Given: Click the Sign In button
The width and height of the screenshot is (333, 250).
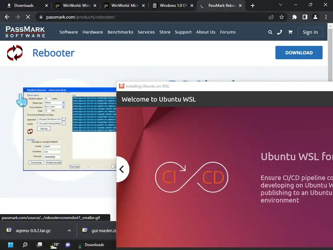Looking at the screenshot, I should pyautogui.click(x=310, y=32).
